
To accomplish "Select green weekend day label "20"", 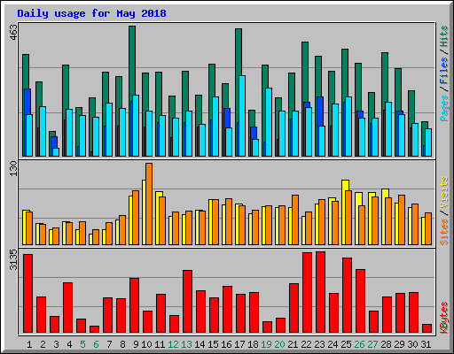I will coord(279,344).
